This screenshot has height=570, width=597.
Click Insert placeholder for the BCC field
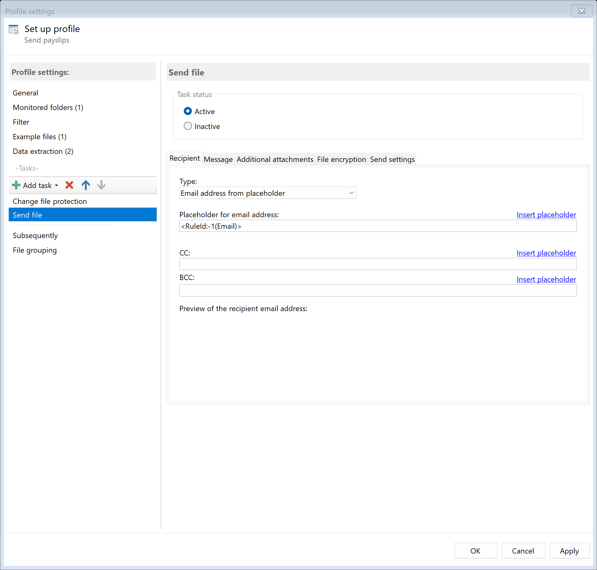click(546, 279)
